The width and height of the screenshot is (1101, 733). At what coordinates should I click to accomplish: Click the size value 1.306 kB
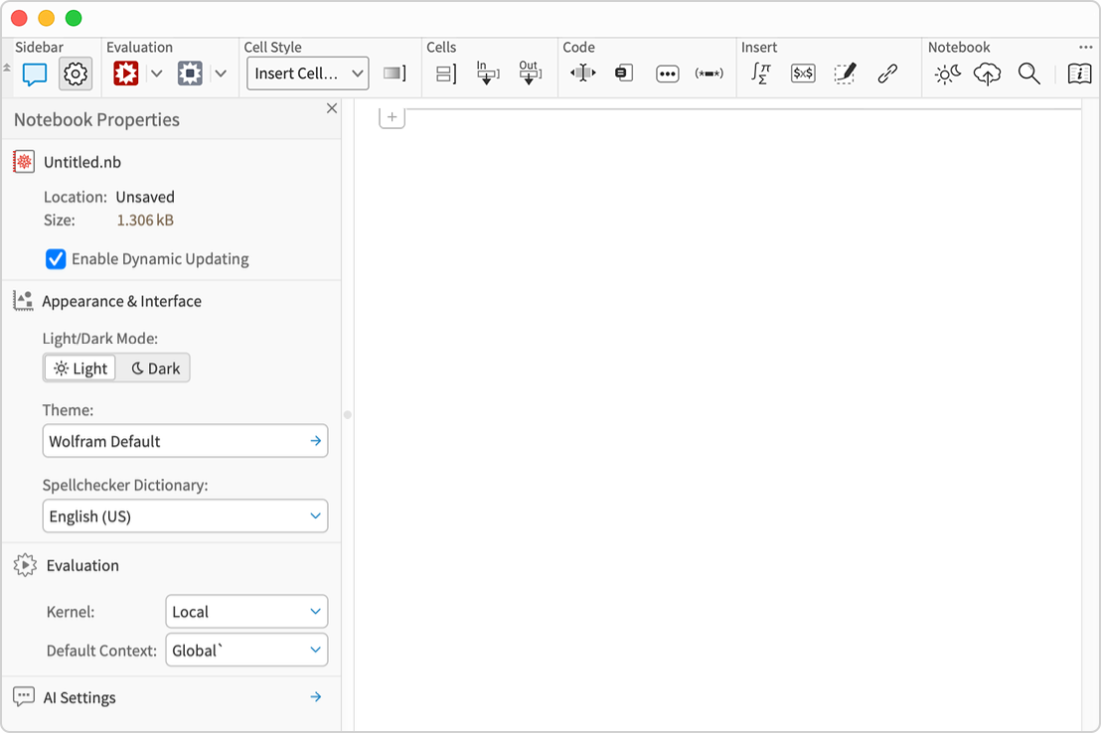click(x=145, y=220)
